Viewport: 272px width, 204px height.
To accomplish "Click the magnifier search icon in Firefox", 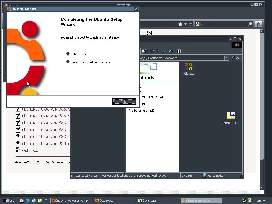I will [x=250, y=24].
